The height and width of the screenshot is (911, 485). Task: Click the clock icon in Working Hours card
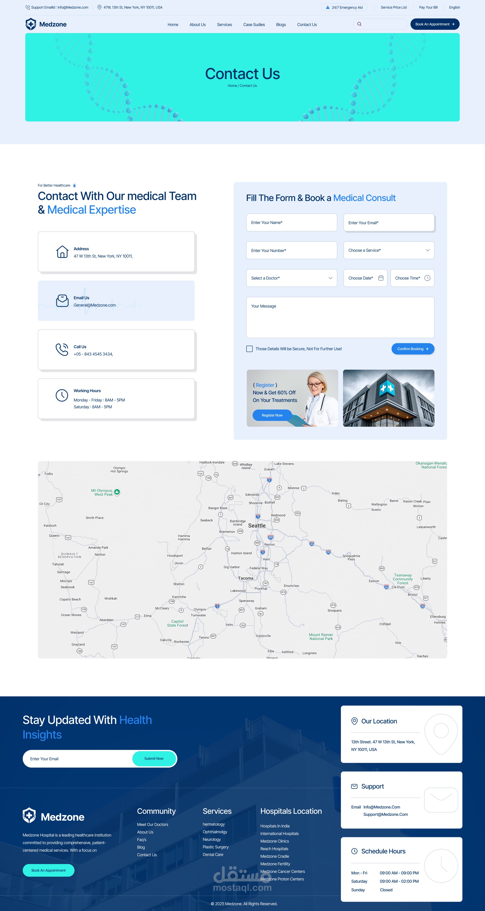(x=62, y=395)
